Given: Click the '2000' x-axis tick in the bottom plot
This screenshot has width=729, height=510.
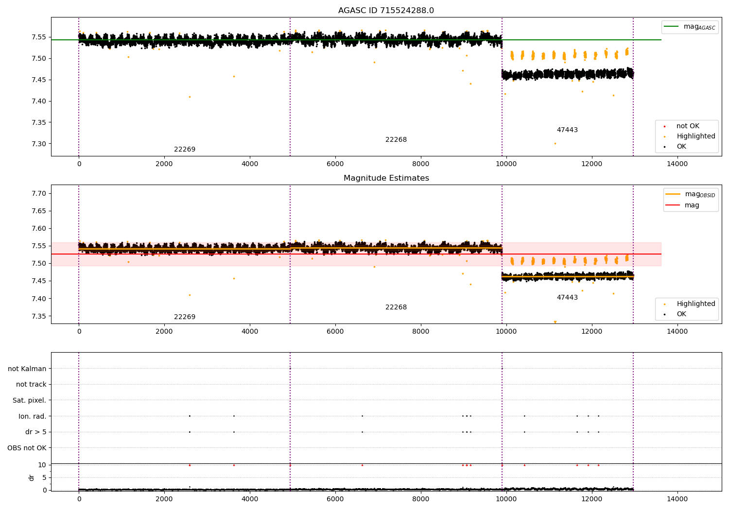Looking at the screenshot, I should point(164,499).
